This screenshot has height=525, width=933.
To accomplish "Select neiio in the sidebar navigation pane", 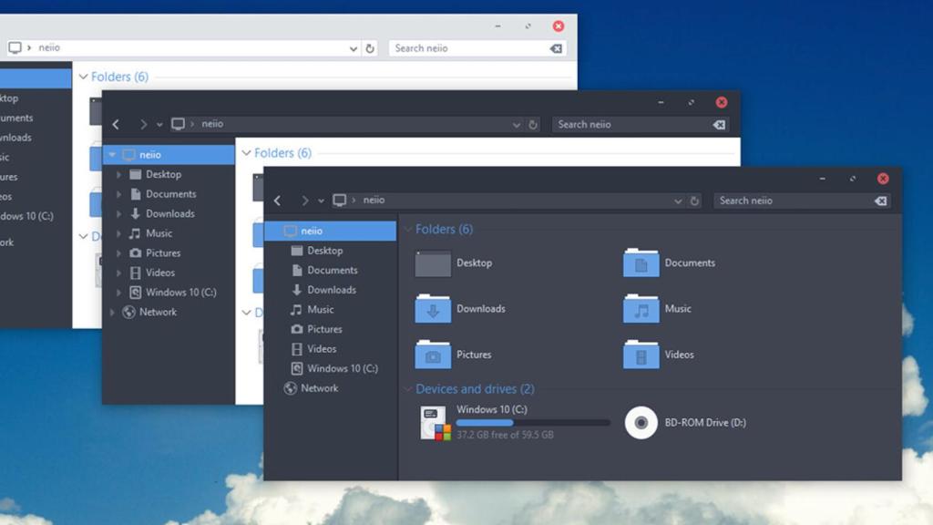I will tap(310, 231).
